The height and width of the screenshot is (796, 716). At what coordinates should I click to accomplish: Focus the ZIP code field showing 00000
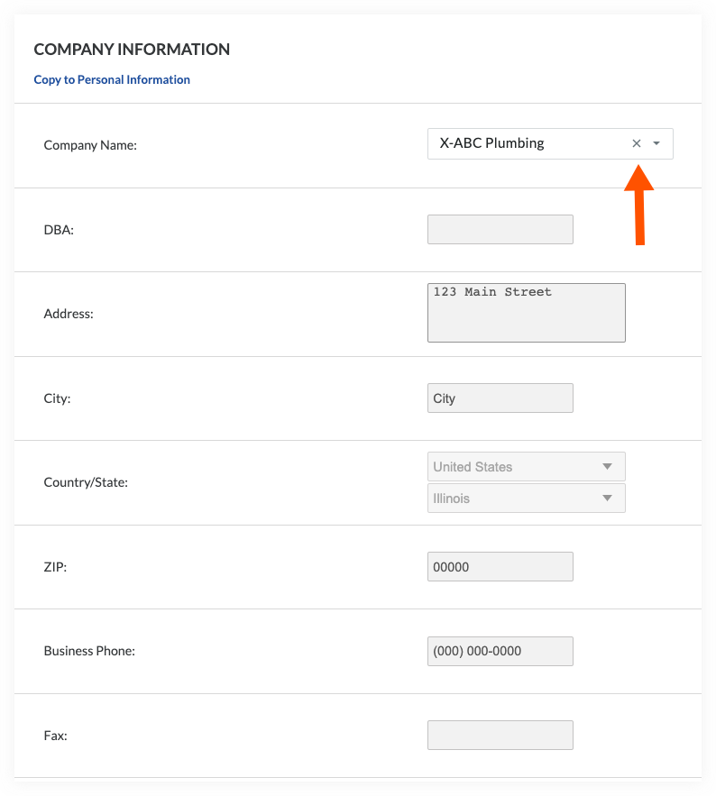click(500, 566)
